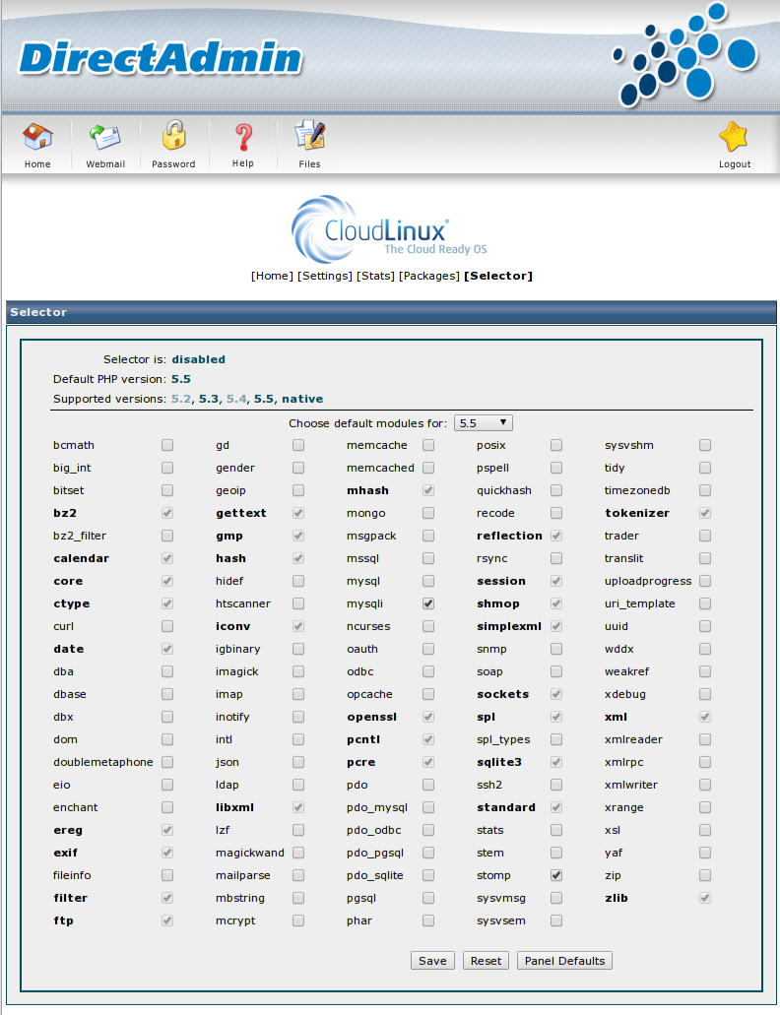
Task: Click the DirectAdmin logo
Action: pyautogui.click(x=161, y=58)
